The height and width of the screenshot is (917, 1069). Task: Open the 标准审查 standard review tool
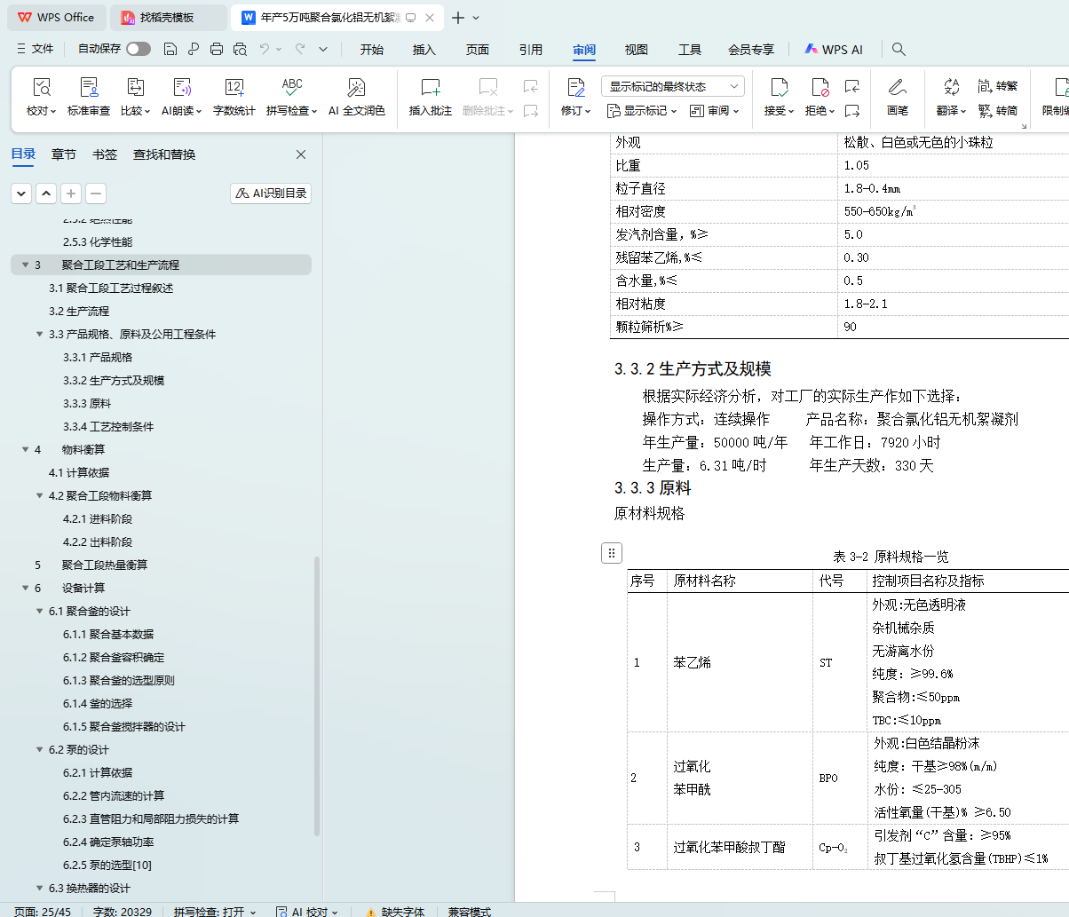pyautogui.click(x=89, y=88)
